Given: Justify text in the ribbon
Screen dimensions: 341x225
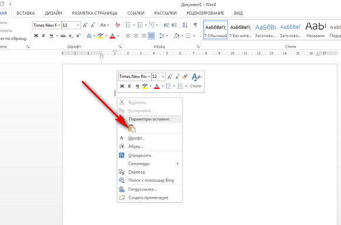Looking at the screenshot, I should point(151,36).
